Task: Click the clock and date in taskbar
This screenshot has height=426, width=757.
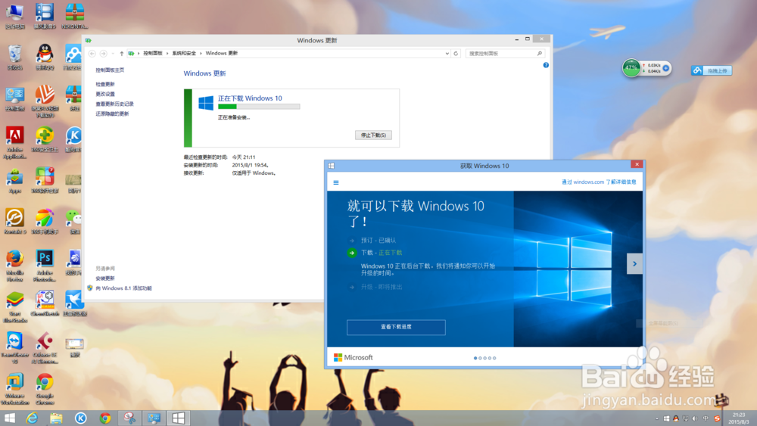Action: coord(739,418)
